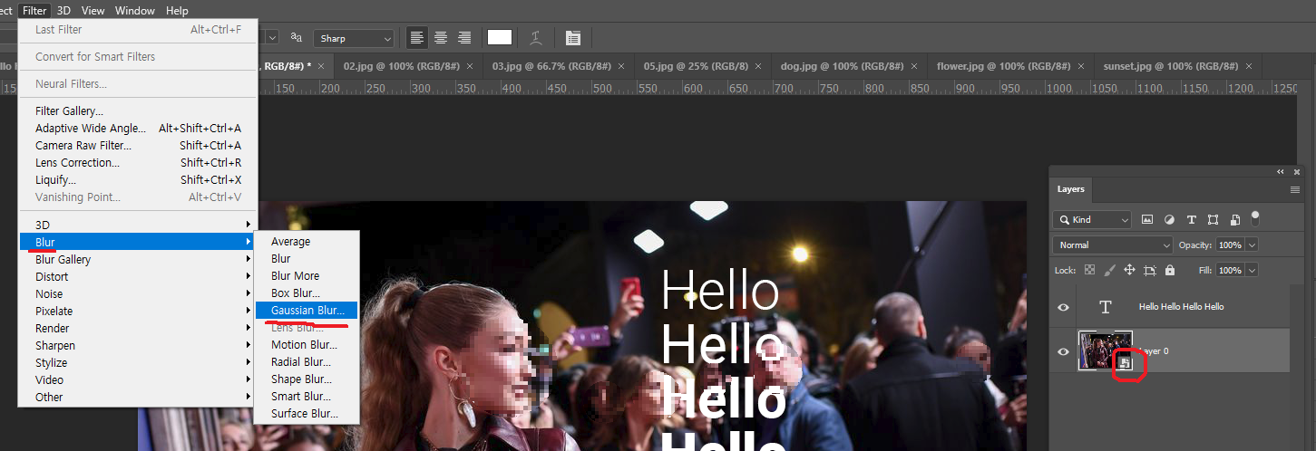
Task: Open the Create Warped Text icon
Action: (536, 38)
